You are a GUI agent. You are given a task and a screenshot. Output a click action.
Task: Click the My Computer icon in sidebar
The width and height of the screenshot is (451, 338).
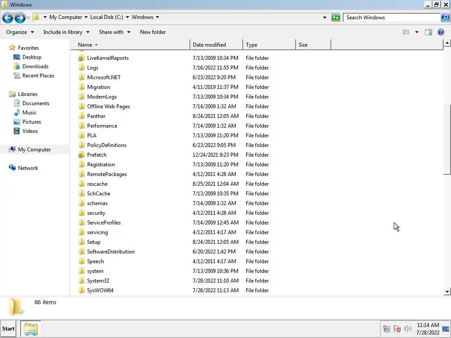point(12,150)
